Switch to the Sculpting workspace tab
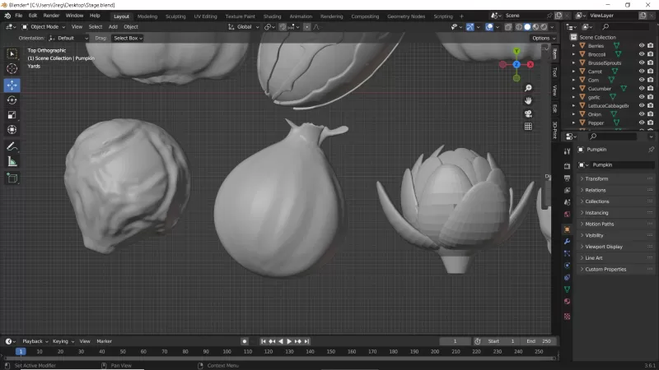The height and width of the screenshot is (370, 659). (175, 16)
